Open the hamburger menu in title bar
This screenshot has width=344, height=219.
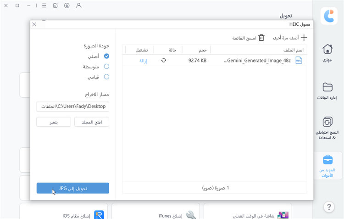coord(44,6)
